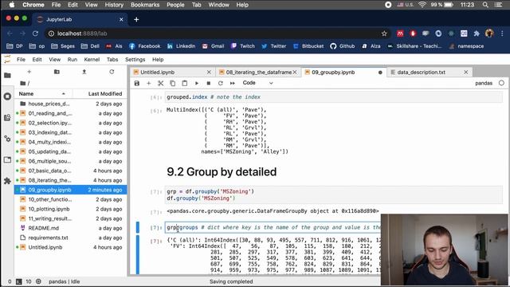
Task: Bookmark this page with star icon
Action: pos(384,33)
